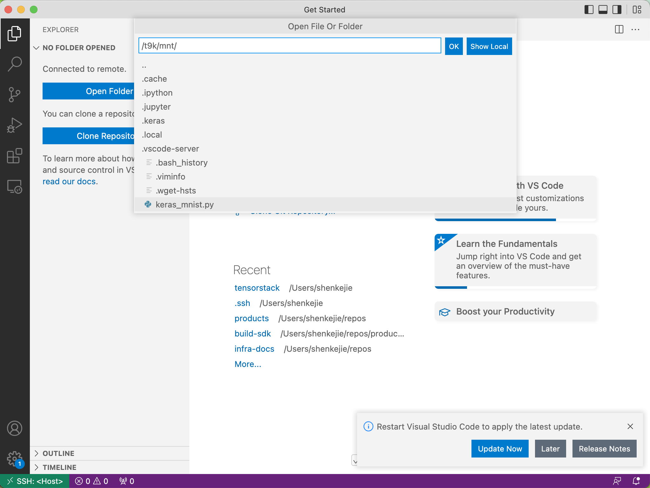Click the star badge on Fundamentals card
Screen dimensions: 650x488
click(x=441, y=240)
